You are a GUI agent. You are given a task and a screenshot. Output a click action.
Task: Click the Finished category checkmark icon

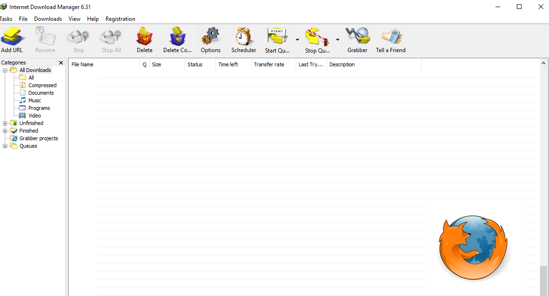[14, 131]
